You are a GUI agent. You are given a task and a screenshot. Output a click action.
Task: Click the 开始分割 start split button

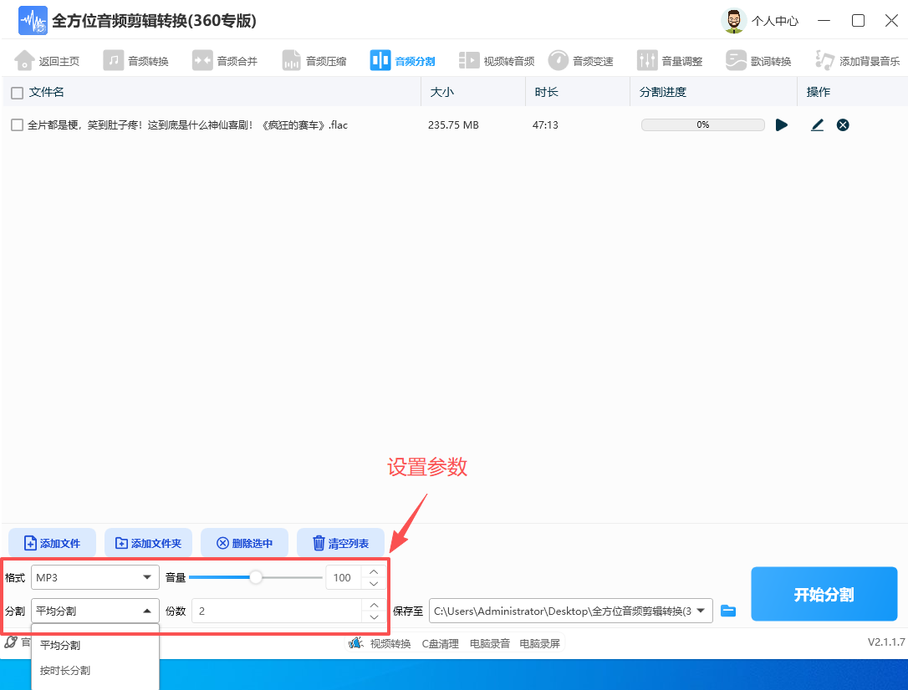coord(824,593)
